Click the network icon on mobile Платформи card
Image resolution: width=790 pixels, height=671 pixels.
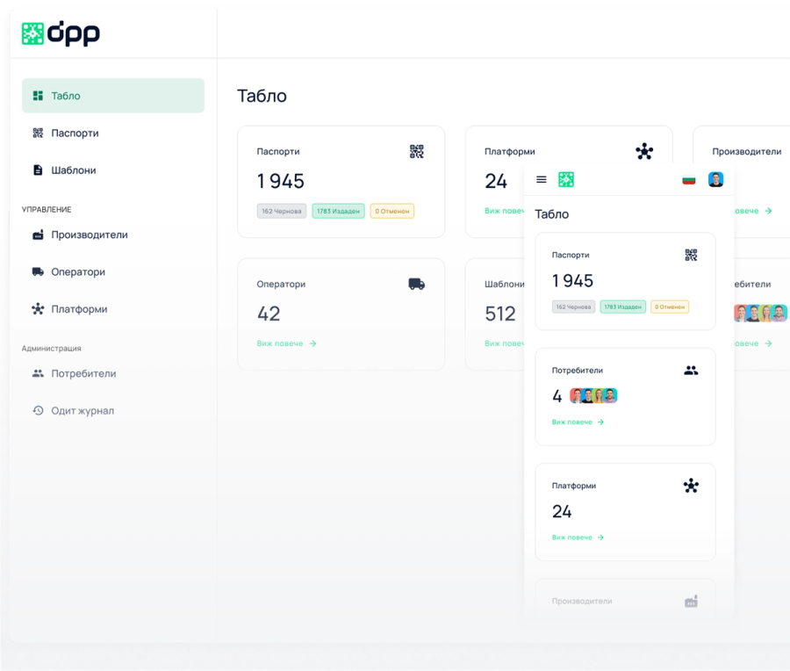click(x=692, y=486)
